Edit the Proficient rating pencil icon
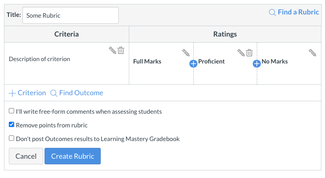The height and width of the screenshot is (178, 325). pos(241,53)
